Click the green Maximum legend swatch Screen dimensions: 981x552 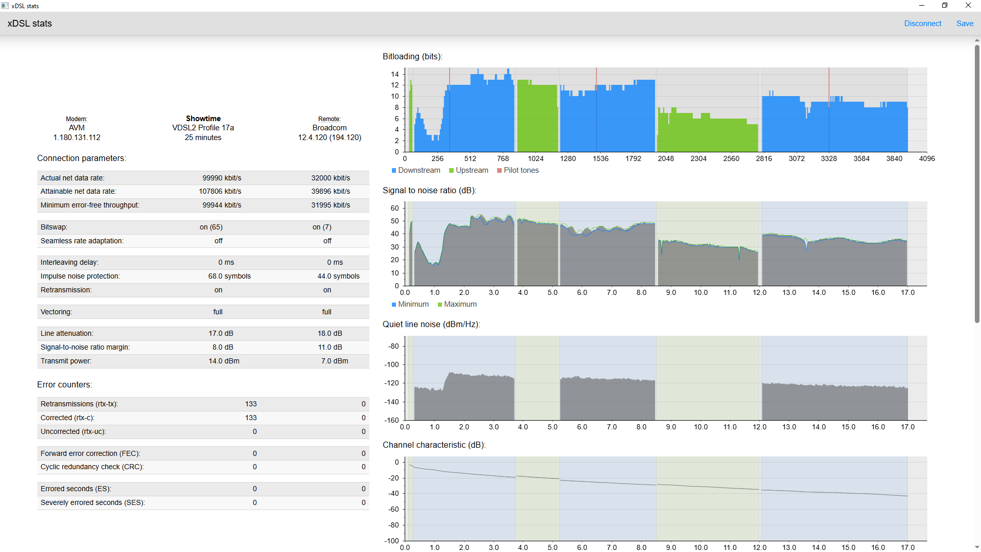440,305
